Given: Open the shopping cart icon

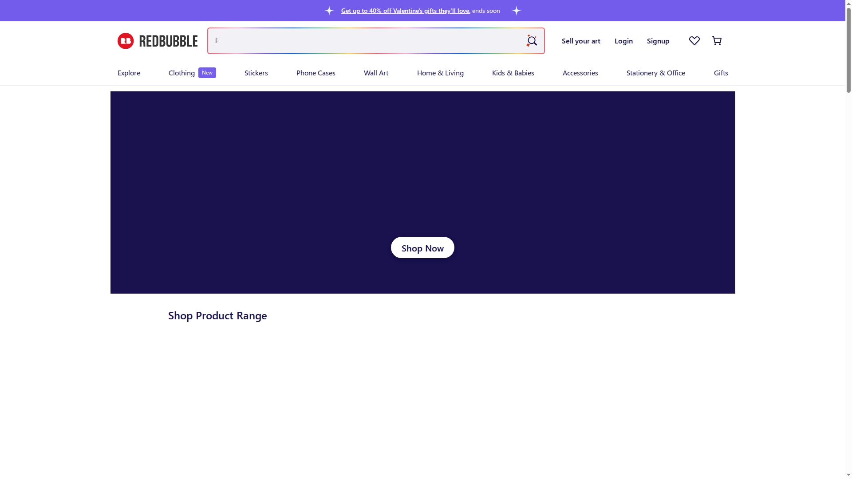Looking at the screenshot, I should 717,40.
